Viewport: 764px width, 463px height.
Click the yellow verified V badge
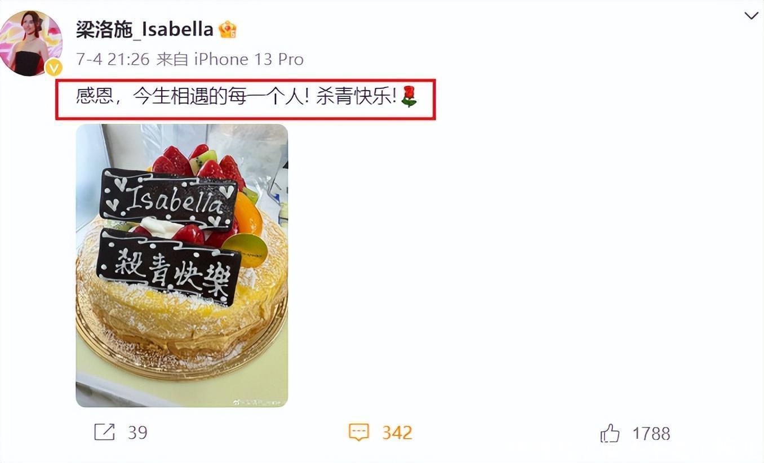point(53,68)
